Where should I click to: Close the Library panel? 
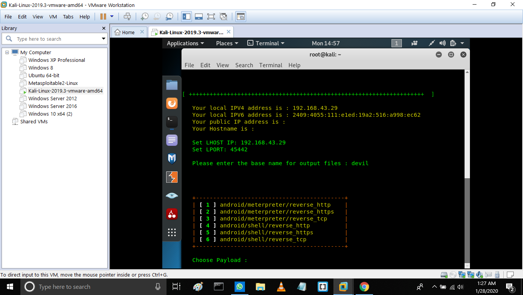coord(103,28)
